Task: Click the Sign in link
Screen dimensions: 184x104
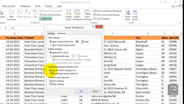Action: (x=175, y=6)
